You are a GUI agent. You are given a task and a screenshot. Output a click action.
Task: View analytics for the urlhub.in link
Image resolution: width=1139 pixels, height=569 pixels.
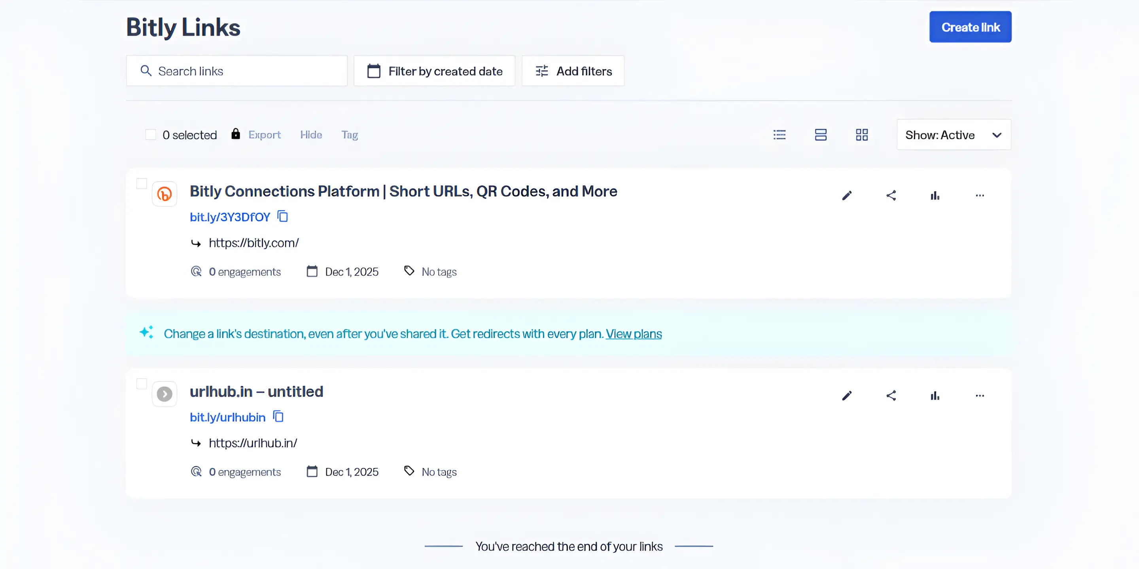pyautogui.click(x=935, y=396)
